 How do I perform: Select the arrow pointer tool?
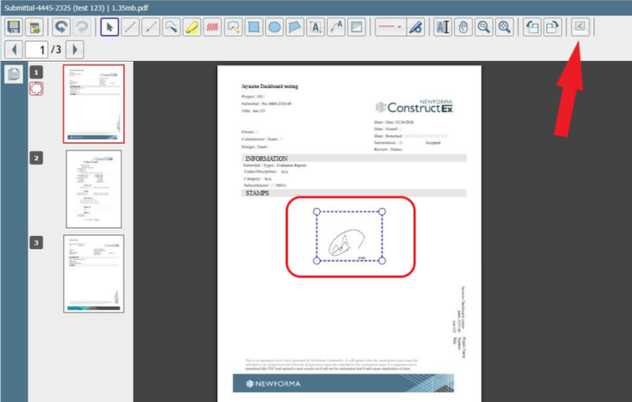(x=109, y=27)
